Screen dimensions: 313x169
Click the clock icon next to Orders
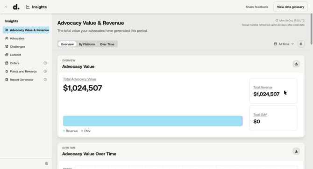pos(45,63)
